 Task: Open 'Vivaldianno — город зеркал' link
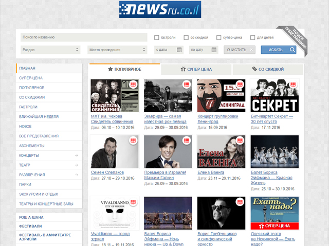(x=110, y=236)
